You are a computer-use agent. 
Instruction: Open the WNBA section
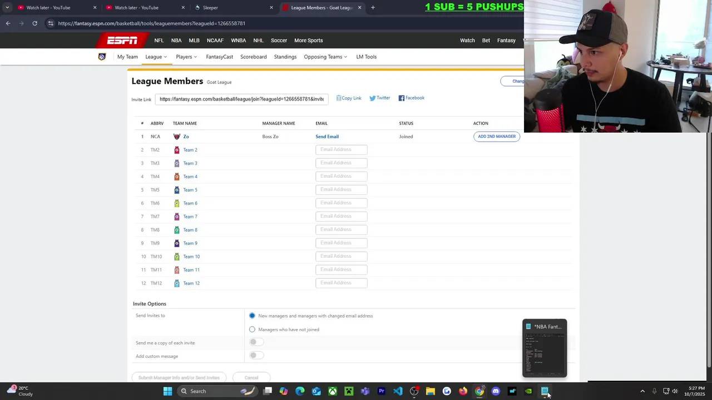point(238,41)
